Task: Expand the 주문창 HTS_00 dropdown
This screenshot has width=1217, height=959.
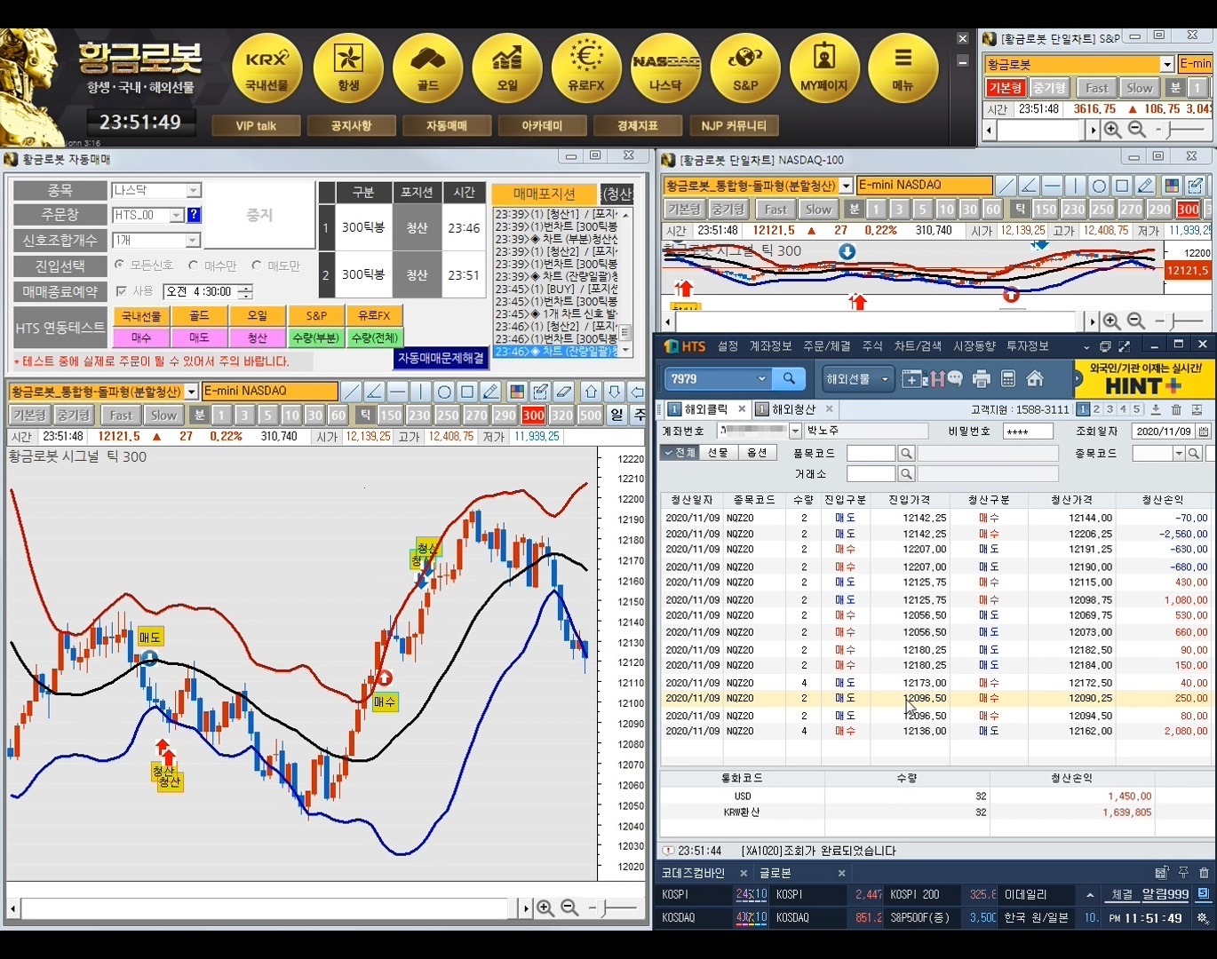Action: 176,215
